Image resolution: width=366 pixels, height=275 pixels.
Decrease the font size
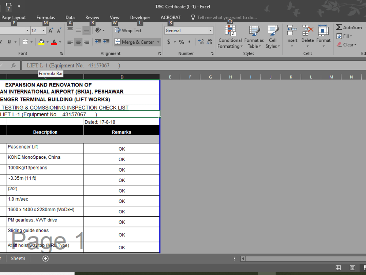click(59, 31)
